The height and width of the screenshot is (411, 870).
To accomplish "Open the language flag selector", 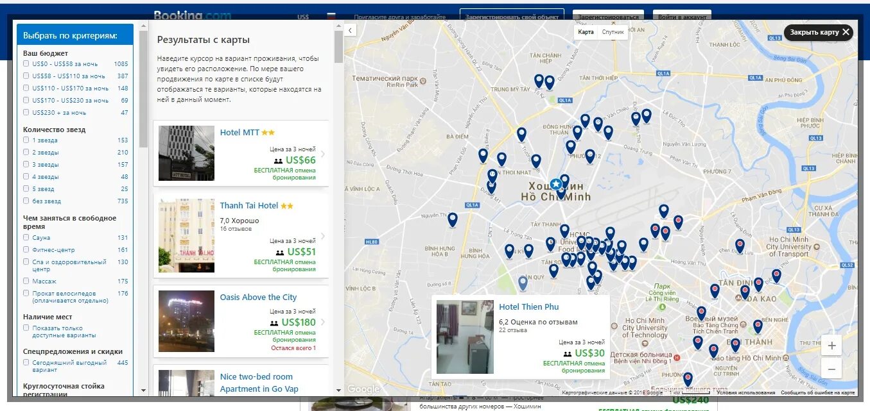I will (x=331, y=17).
